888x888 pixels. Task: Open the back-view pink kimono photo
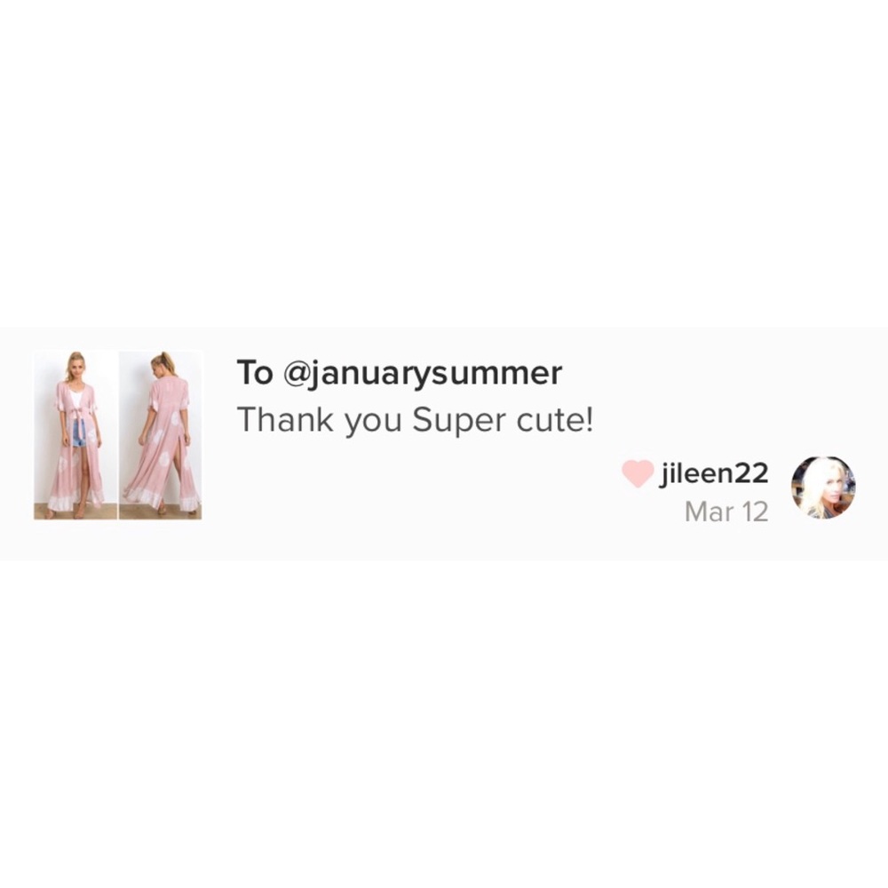pyautogui.click(x=160, y=435)
